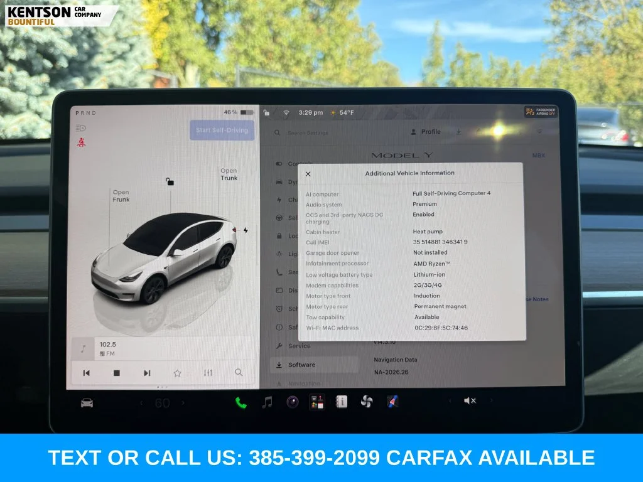This screenshot has width=643, height=482.
Task: Tap the 102.5 FM station title
Action: coord(108,345)
